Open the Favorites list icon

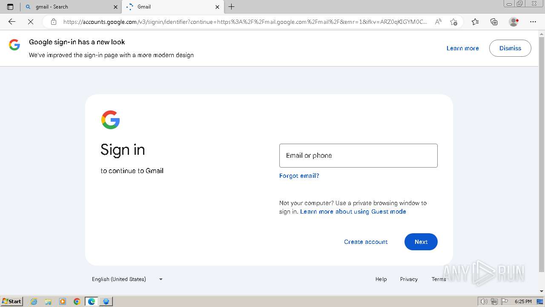475,22
